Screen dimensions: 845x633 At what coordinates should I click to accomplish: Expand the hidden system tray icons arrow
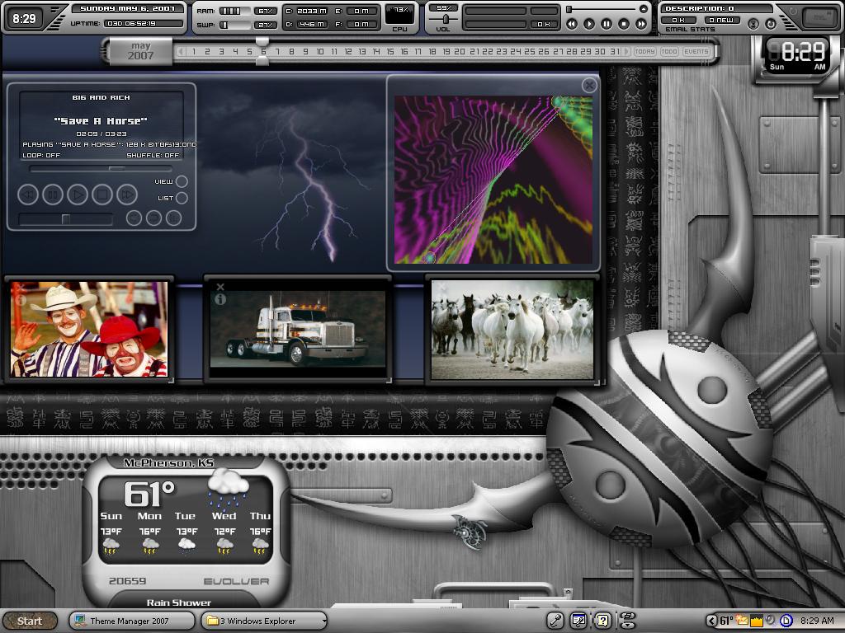pyautogui.click(x=712, y=621)
